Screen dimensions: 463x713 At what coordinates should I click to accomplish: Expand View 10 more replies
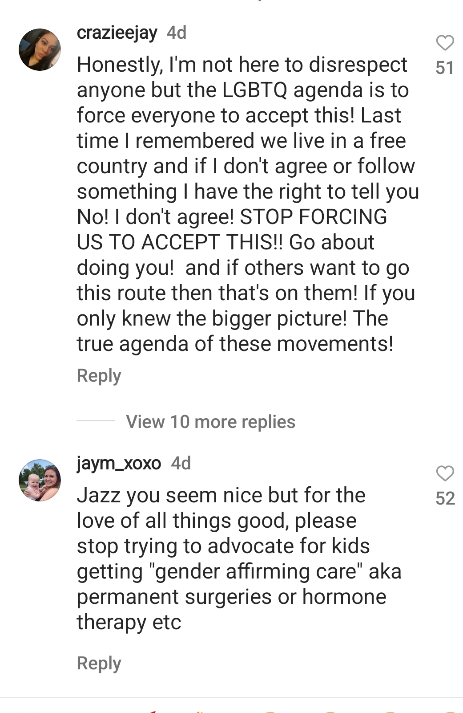click(210, 421)
